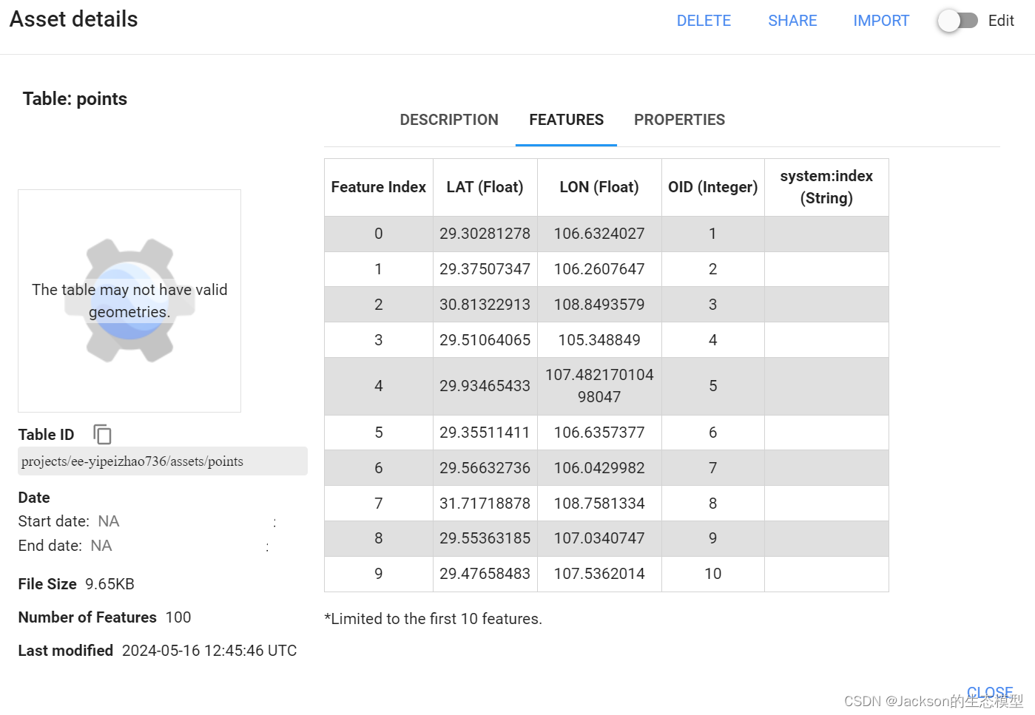This screenshot has height=715, width=1035.
Task: Click the Last modified timestamp
Action: coord(209,651)
